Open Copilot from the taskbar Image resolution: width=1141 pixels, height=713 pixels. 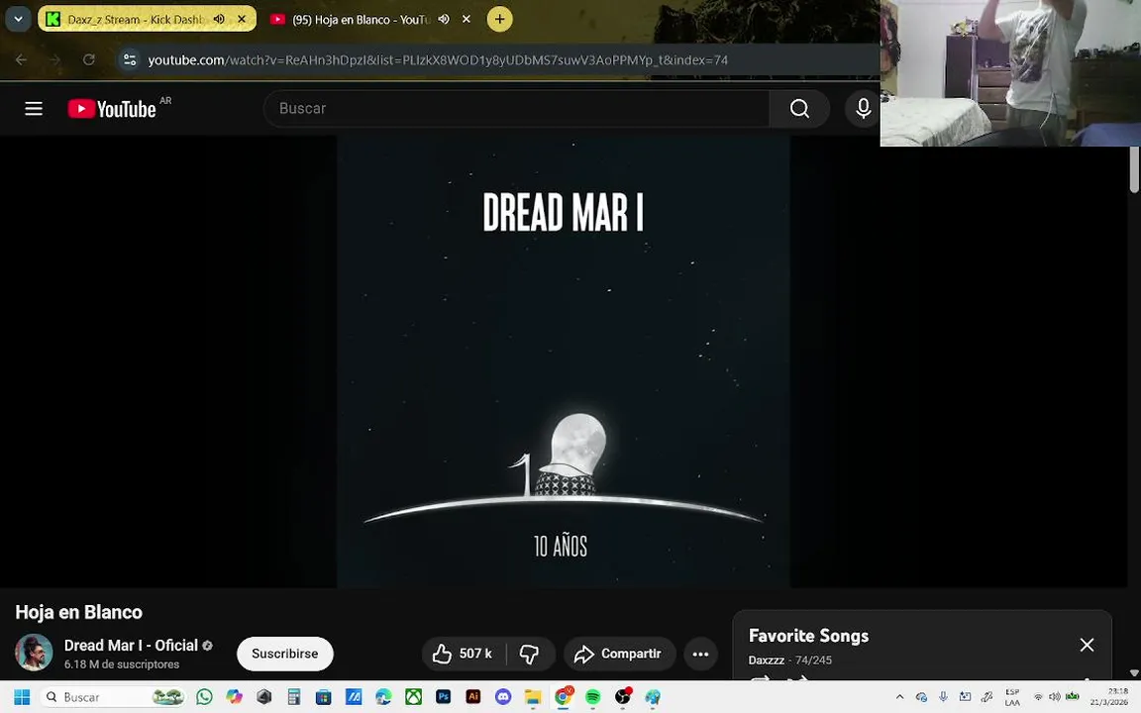tap(234, 697)
